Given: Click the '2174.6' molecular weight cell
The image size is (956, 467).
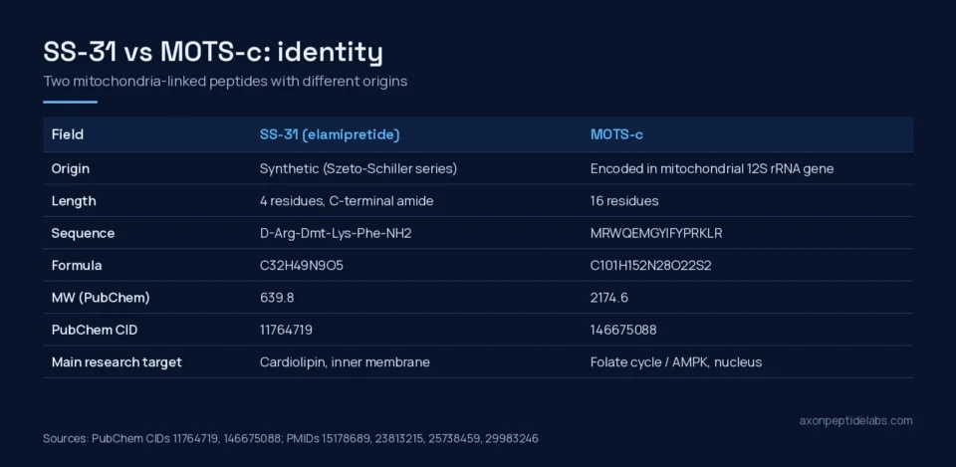Looking at the screenshot, I should (609, 298).
